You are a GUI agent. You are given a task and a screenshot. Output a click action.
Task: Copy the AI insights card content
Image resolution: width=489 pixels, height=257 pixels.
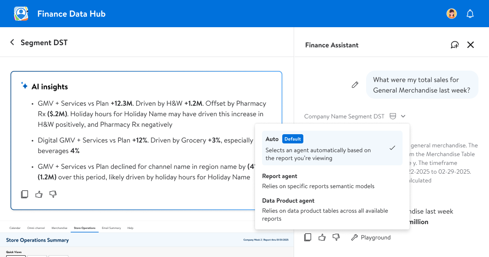(x=25, y=194)
